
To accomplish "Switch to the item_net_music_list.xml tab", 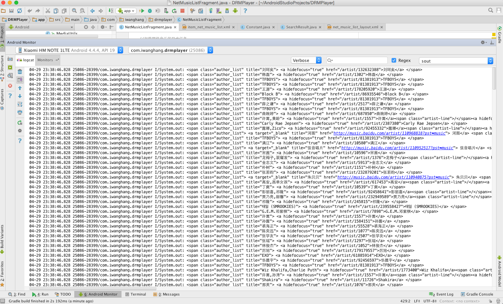I will pos(209,27).
